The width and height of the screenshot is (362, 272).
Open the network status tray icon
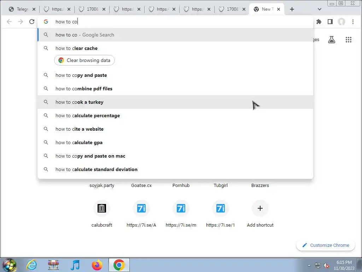[x=318, y=266]
